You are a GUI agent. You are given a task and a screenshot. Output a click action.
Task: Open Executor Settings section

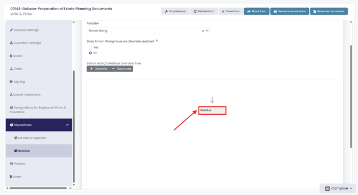[x=39, y=30]
